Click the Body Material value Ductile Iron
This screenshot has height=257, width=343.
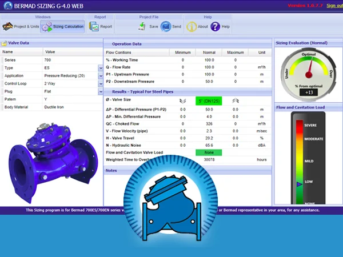54,107
